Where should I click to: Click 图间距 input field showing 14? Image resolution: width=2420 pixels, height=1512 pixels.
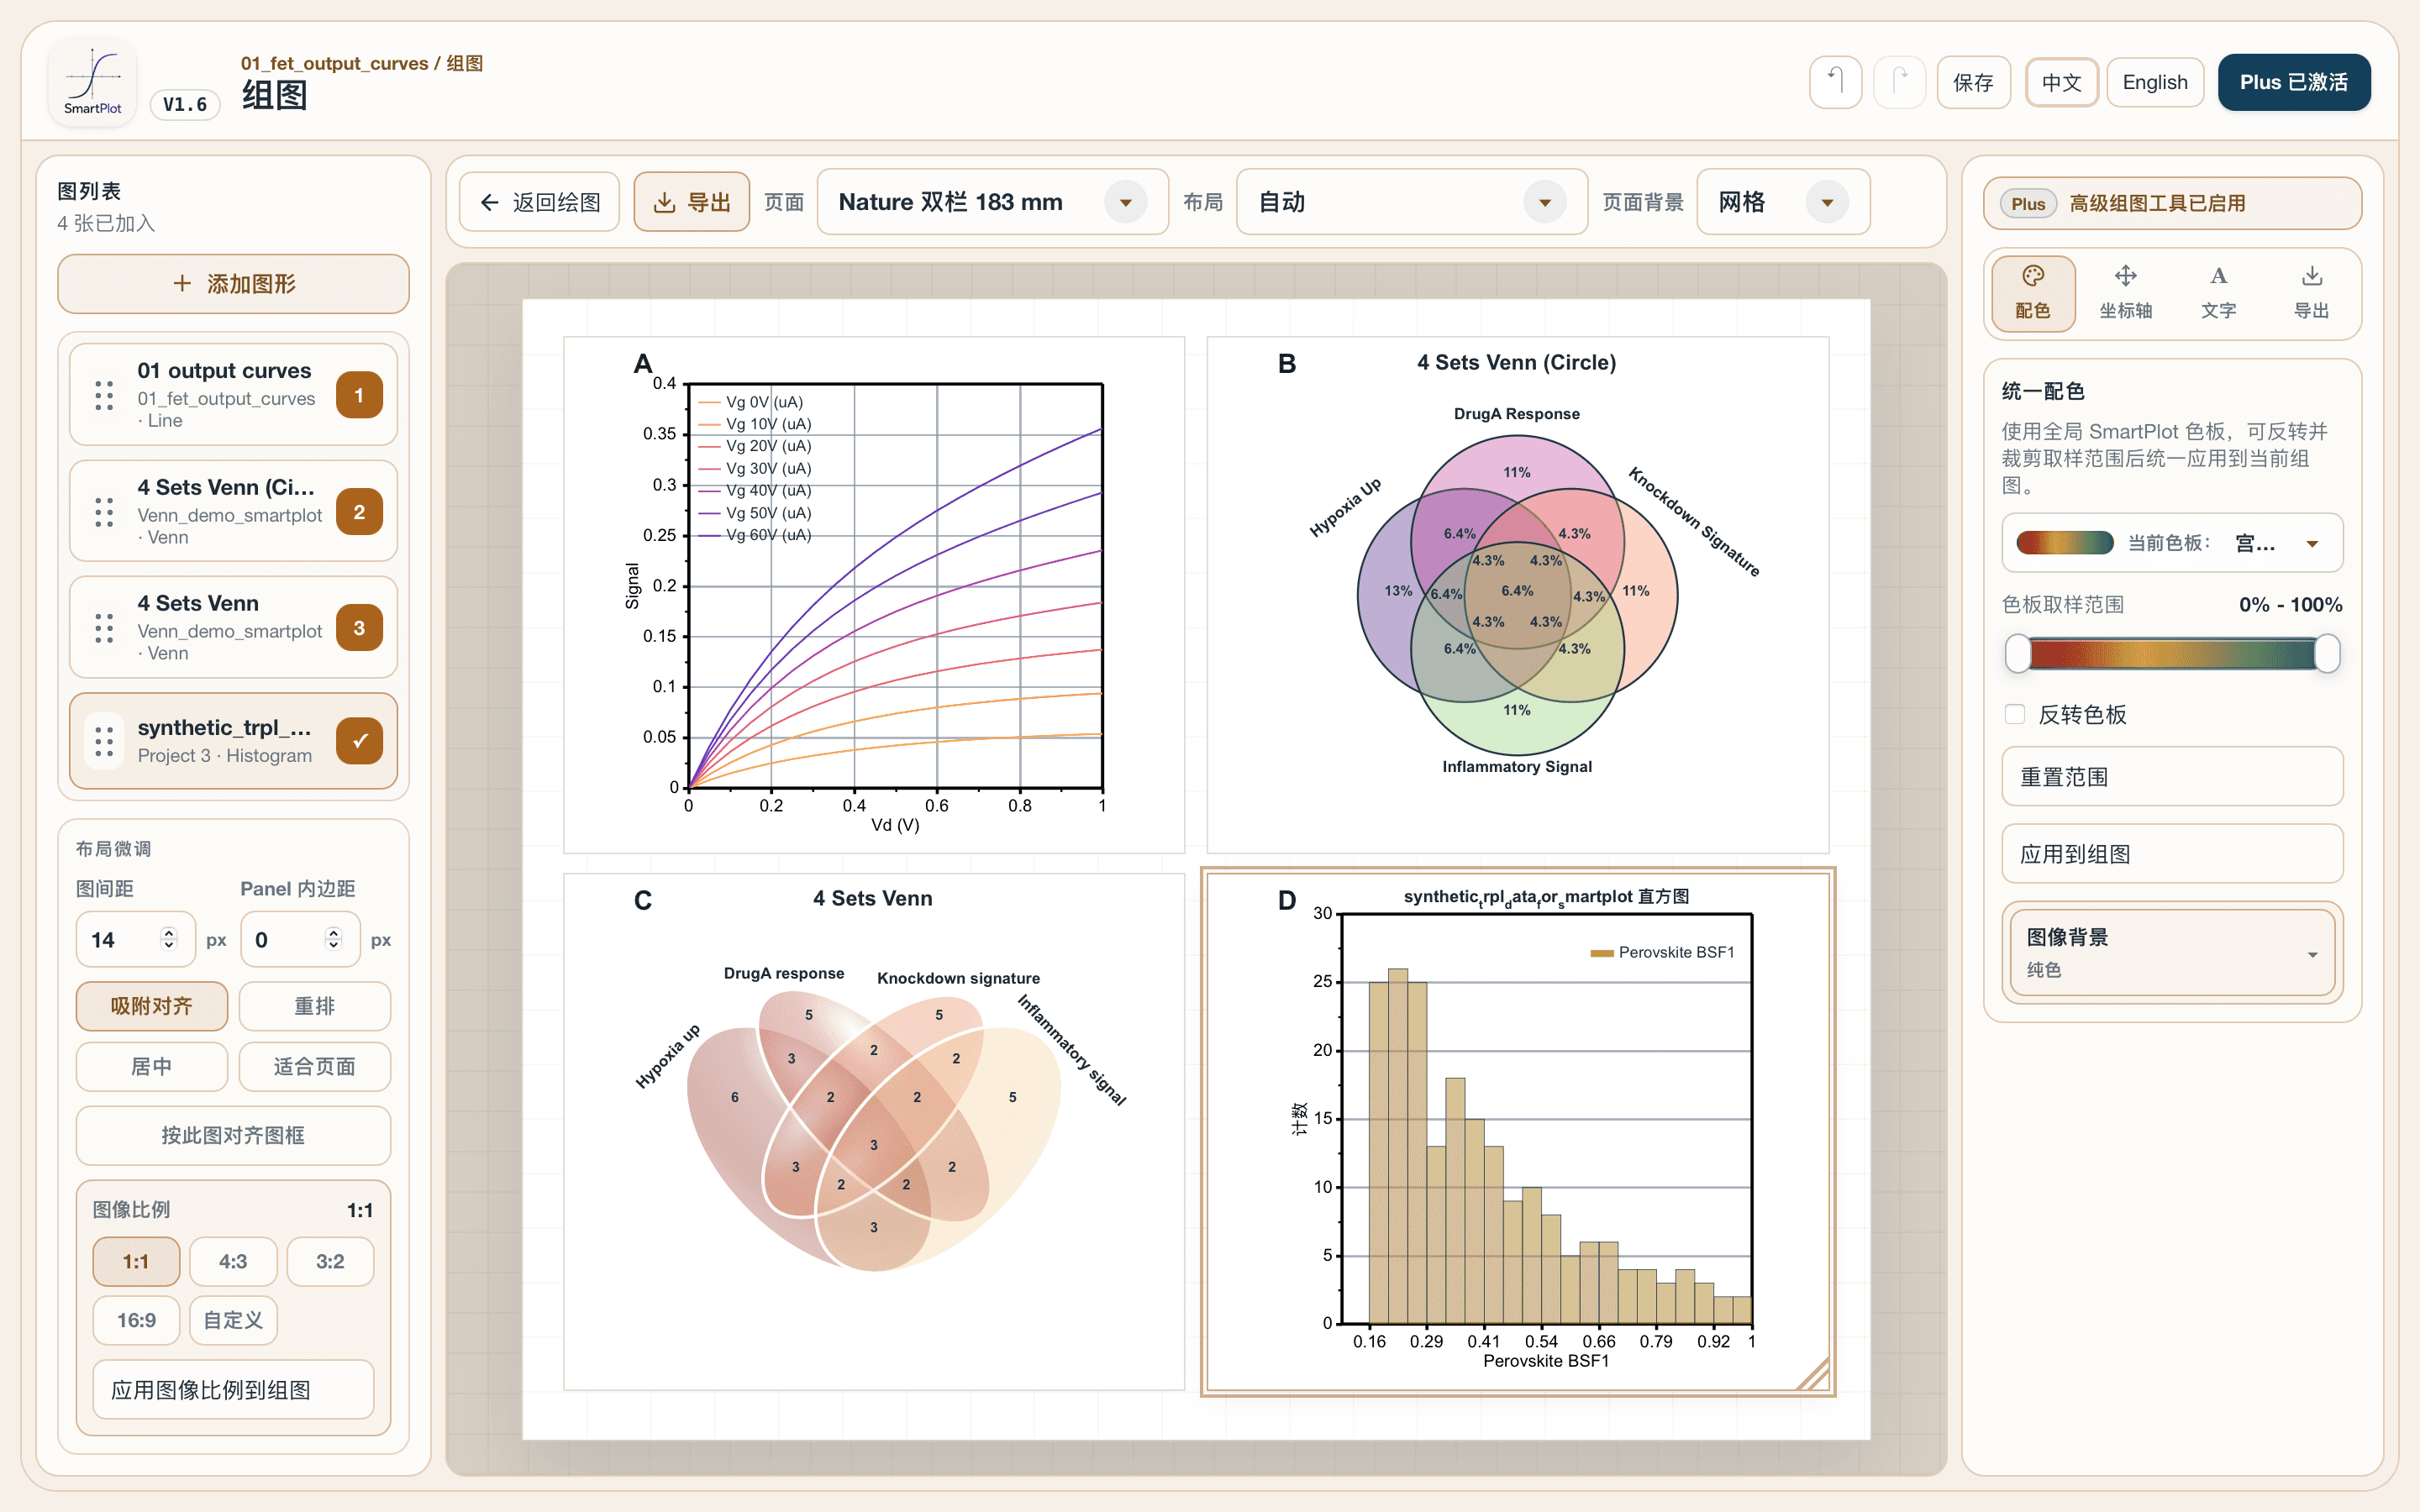135,939
